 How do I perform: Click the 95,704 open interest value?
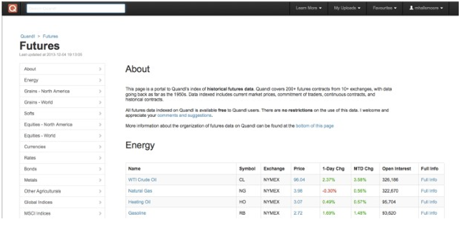(389, 202)
